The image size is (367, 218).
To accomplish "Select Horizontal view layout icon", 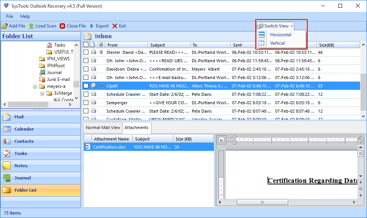I will click(x=261, y=35).
